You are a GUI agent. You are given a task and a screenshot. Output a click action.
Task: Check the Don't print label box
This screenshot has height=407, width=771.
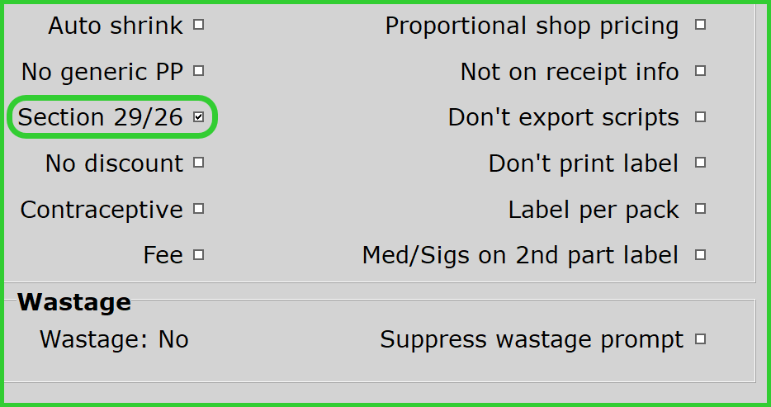pyautogui.click(x=700, y=163)
